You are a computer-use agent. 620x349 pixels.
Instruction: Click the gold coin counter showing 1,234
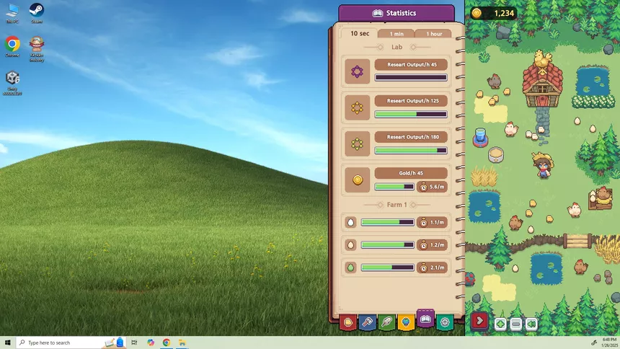point(493,13)
